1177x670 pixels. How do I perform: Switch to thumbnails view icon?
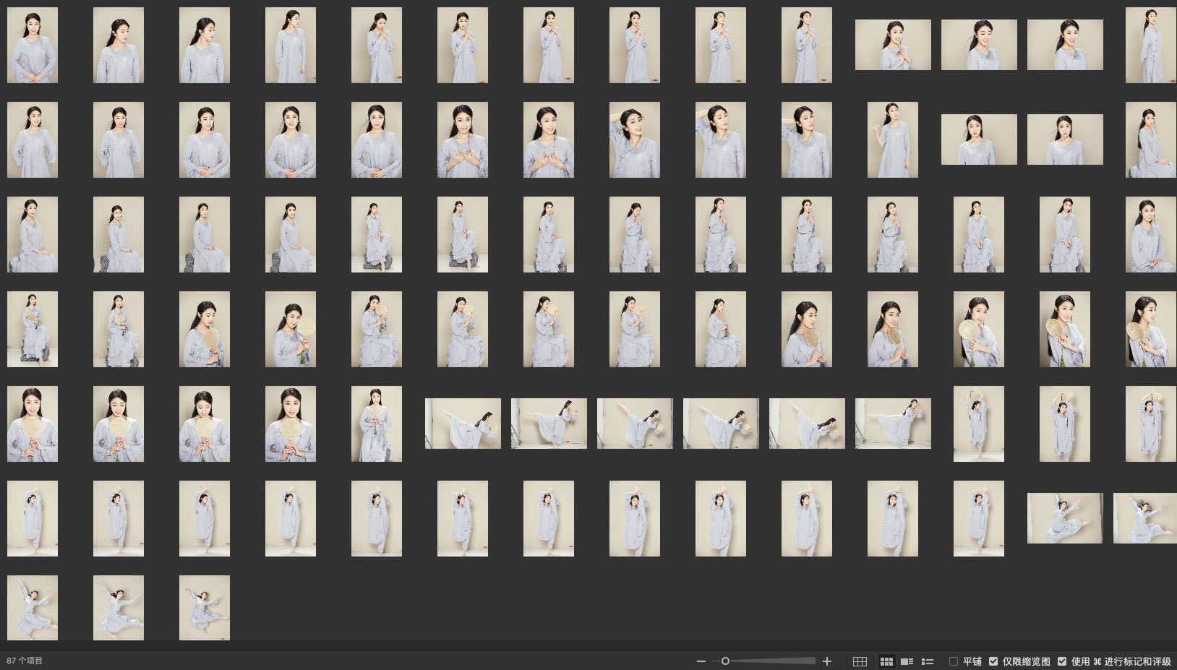point(886,661)
